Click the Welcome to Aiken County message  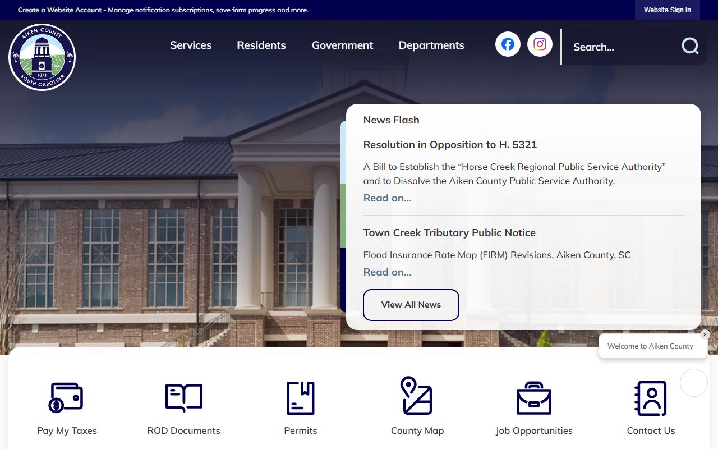650,346
